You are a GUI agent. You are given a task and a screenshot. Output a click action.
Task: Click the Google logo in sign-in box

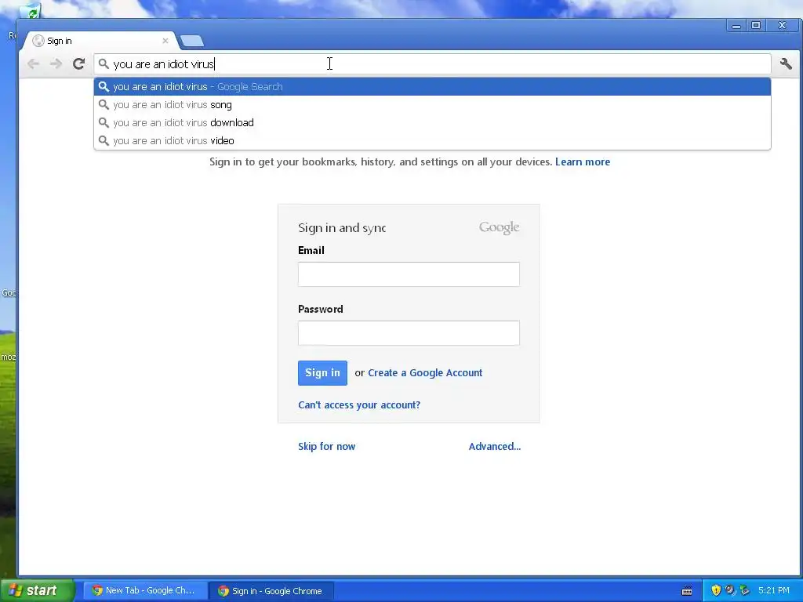tap(499, 227)
